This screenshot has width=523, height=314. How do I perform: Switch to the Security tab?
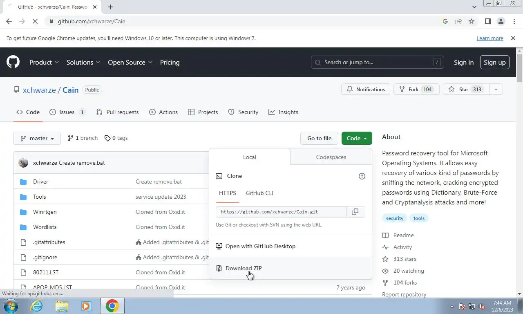243,112
